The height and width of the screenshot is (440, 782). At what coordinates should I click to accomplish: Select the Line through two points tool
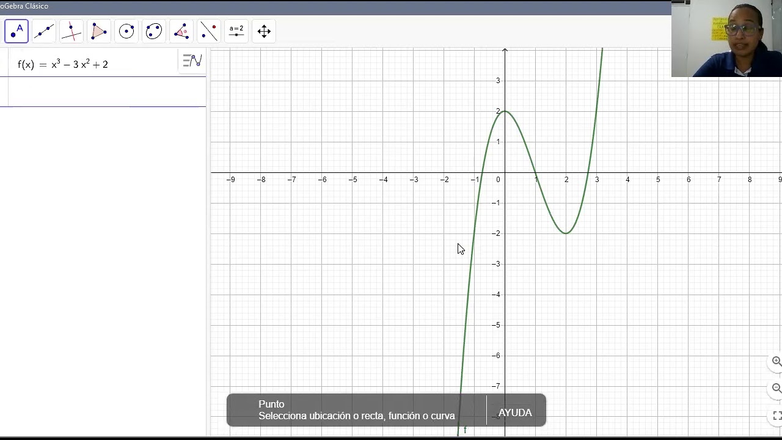(44, 31)
